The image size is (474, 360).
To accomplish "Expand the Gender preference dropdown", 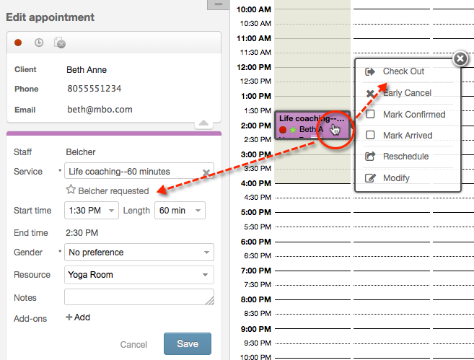I will (139, 253).
